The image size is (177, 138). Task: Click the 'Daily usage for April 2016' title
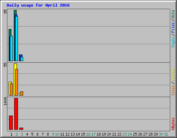(38, 5)
